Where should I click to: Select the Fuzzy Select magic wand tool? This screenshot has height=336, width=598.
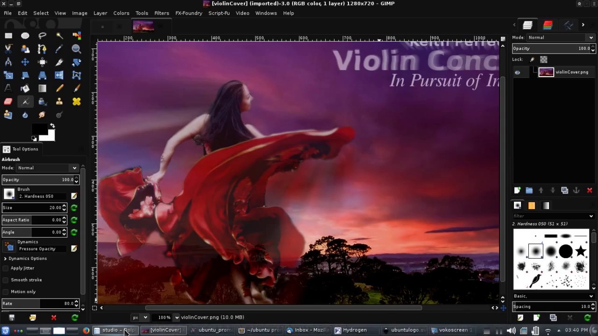[x=59, y=35]
